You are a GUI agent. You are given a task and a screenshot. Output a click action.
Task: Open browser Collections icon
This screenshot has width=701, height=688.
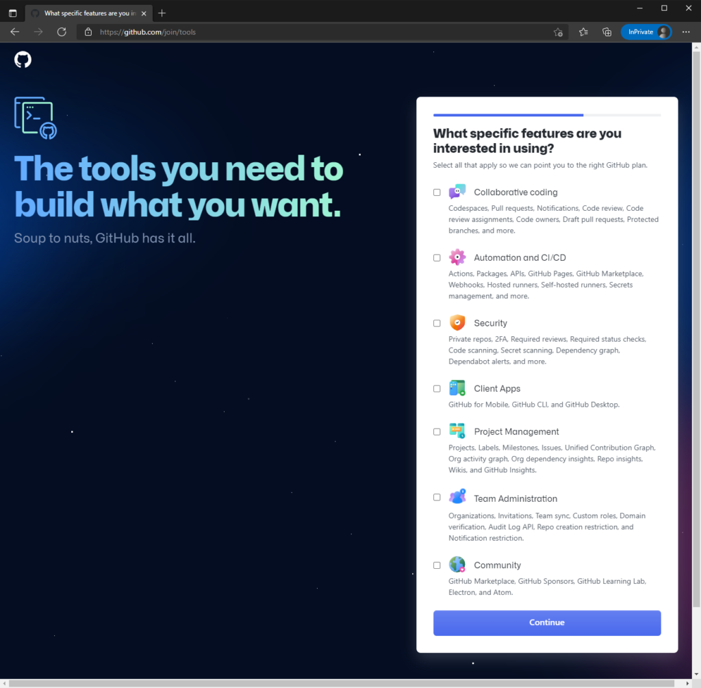(607, 32)
